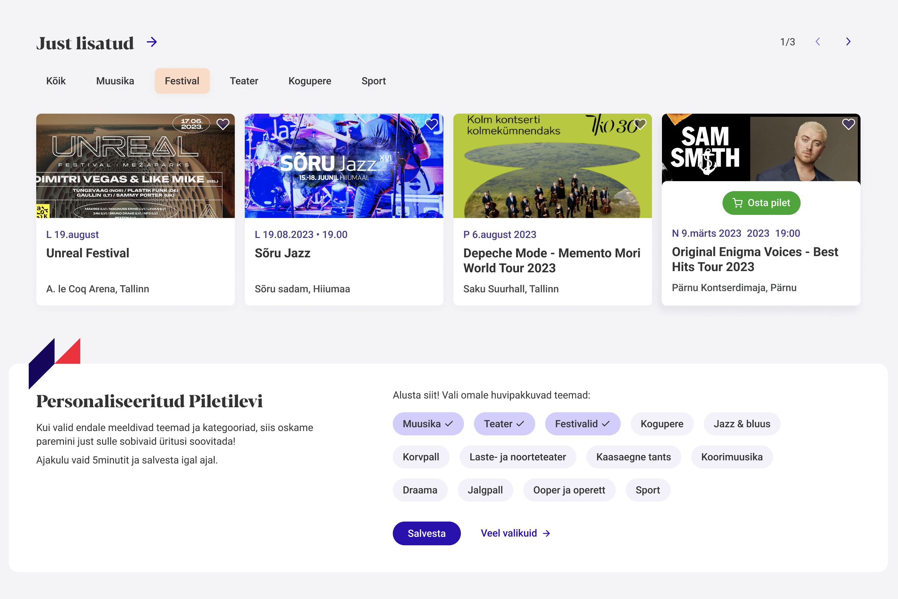The height and width of the screenshot is (599, 898).
Task: Open the Sam Smith poster image
Action: [x=761, y=147]
